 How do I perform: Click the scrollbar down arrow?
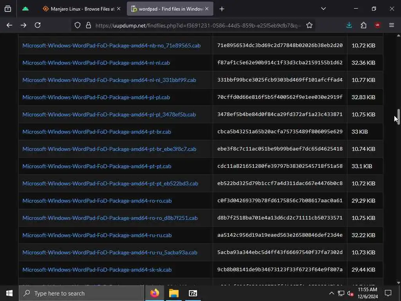[x=398, y=283]
